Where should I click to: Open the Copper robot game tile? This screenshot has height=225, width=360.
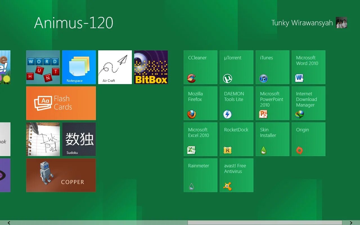[x=61, y=175]
